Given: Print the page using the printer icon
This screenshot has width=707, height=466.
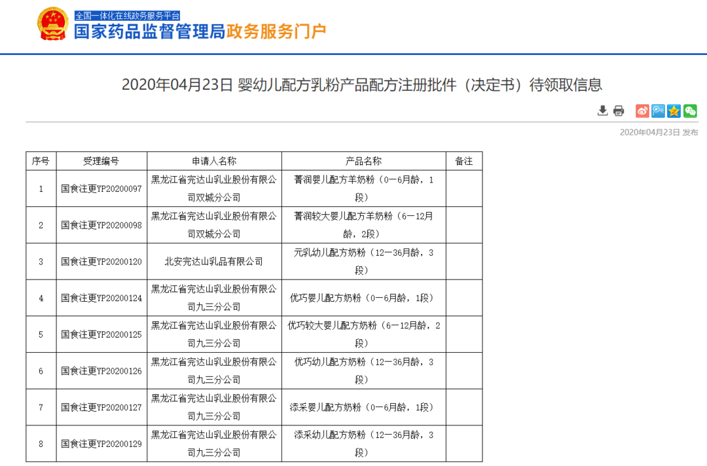Looking at the screenshot, I should coord(619,111).
